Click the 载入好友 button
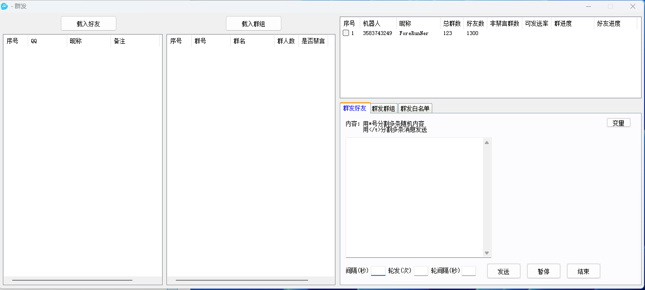This screenshot has height=290, width=645. click(x=88, y=23)
